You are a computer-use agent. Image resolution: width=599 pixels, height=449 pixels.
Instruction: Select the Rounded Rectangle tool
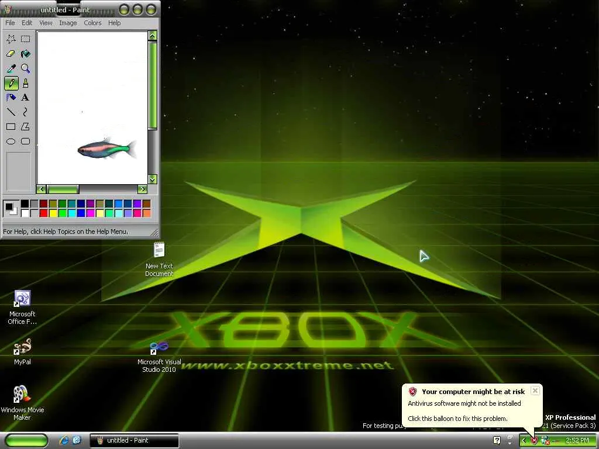click(26, 141)
